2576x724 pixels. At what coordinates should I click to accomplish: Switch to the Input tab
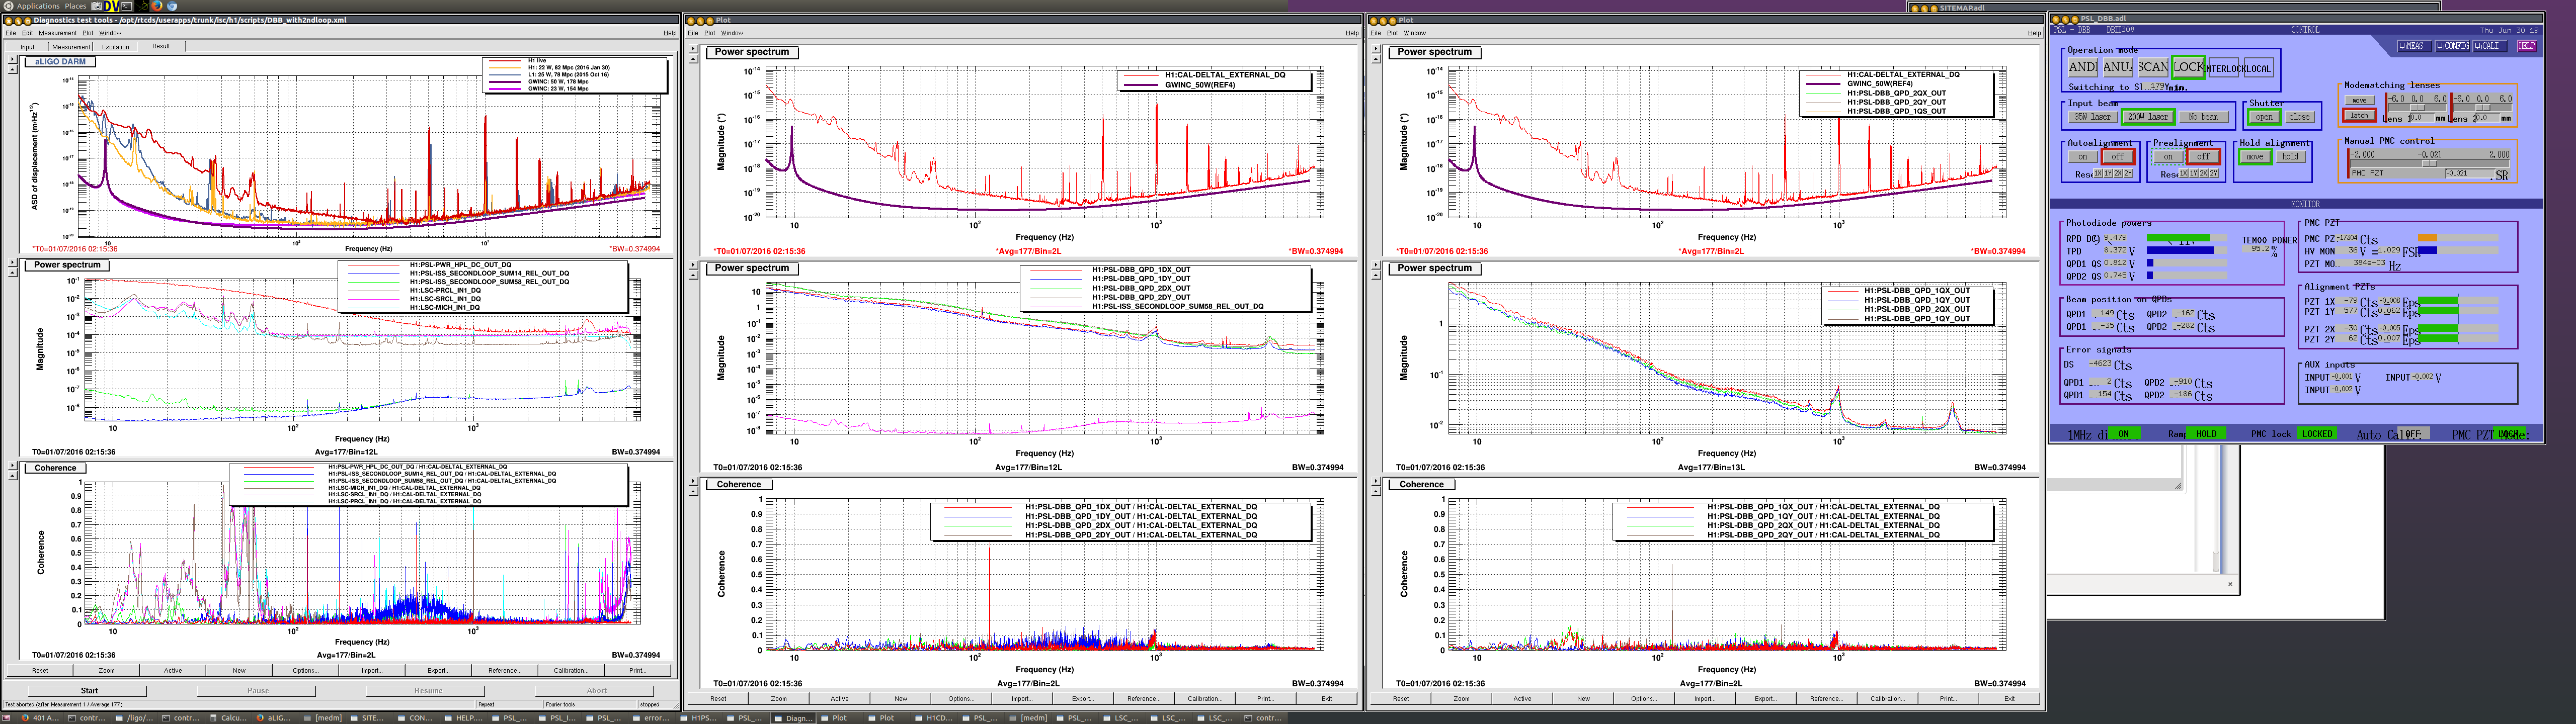27,47
